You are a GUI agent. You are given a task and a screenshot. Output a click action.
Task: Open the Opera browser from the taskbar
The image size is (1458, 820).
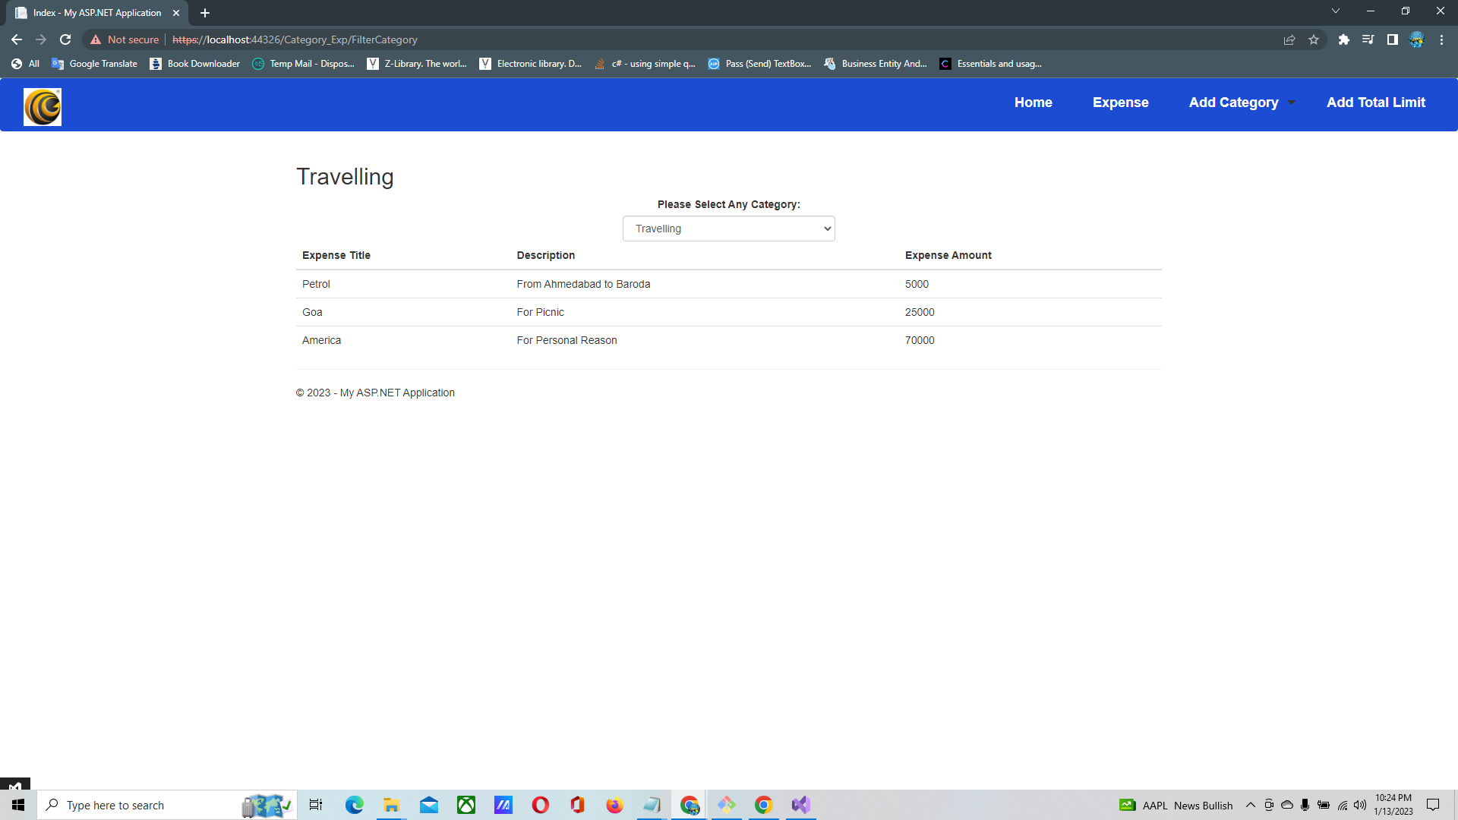(x=540, y=805)
